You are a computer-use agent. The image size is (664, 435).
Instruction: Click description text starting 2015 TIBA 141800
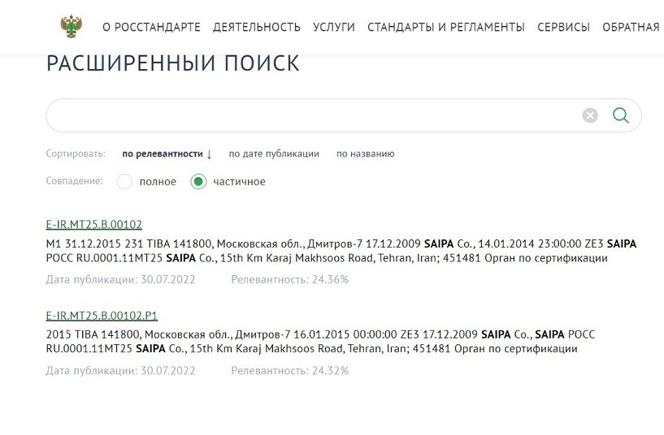pos(320,342)
